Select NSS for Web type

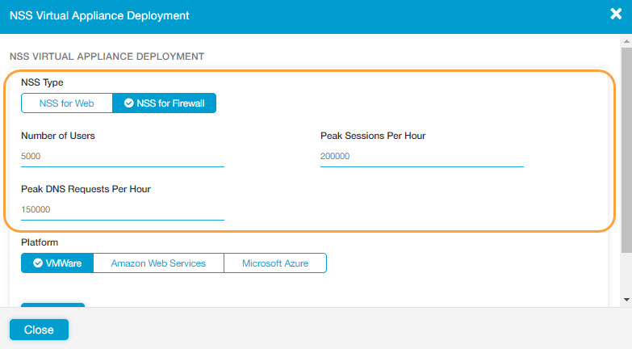tap(67, 103)
